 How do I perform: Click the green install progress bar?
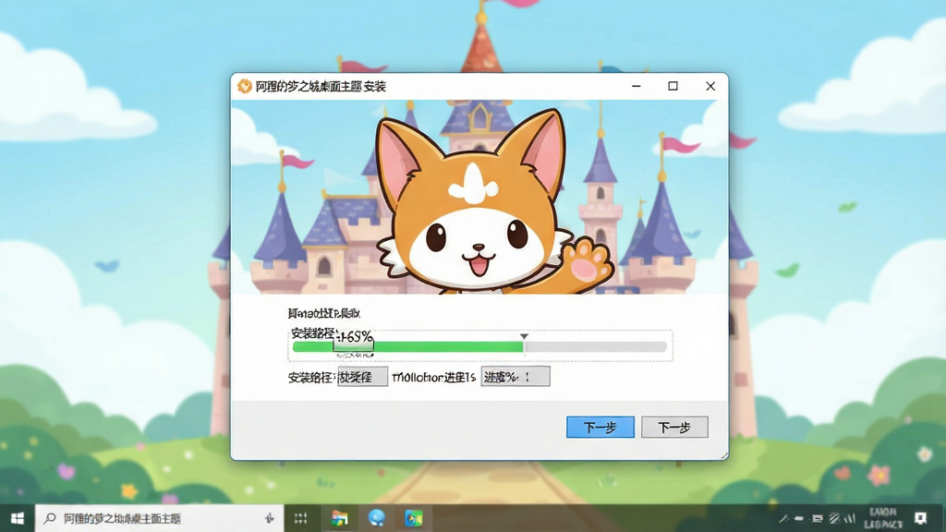[479, 347]
